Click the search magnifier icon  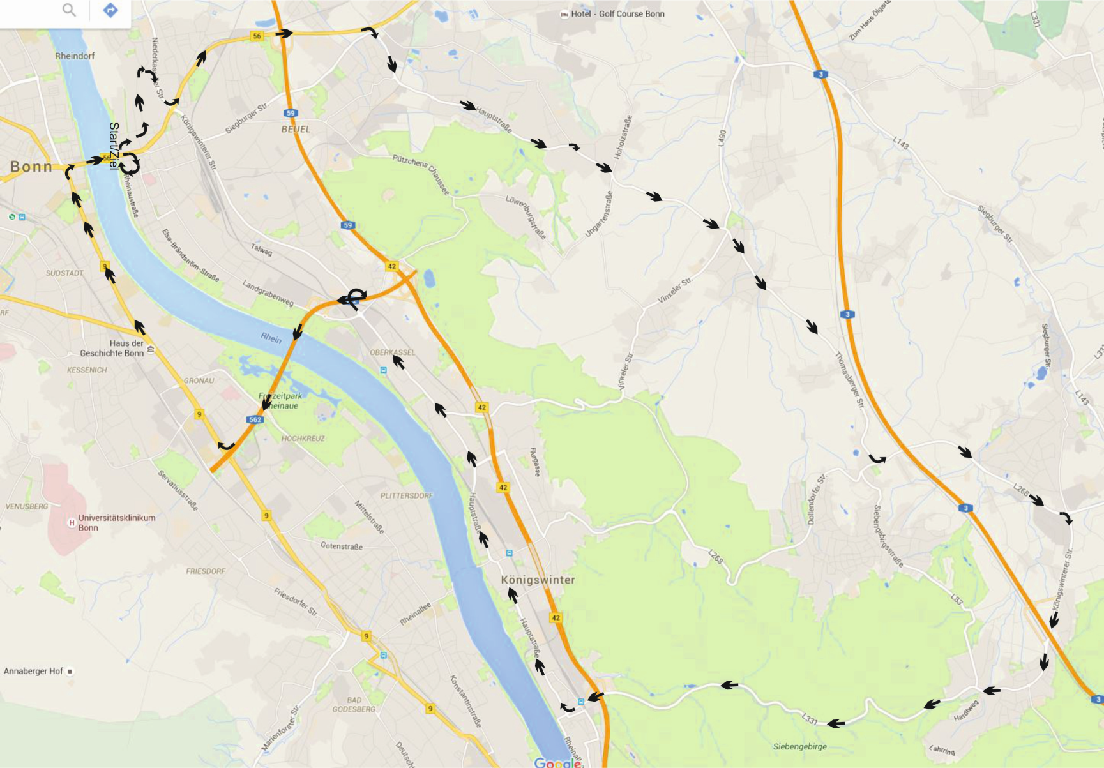[69, 10]
